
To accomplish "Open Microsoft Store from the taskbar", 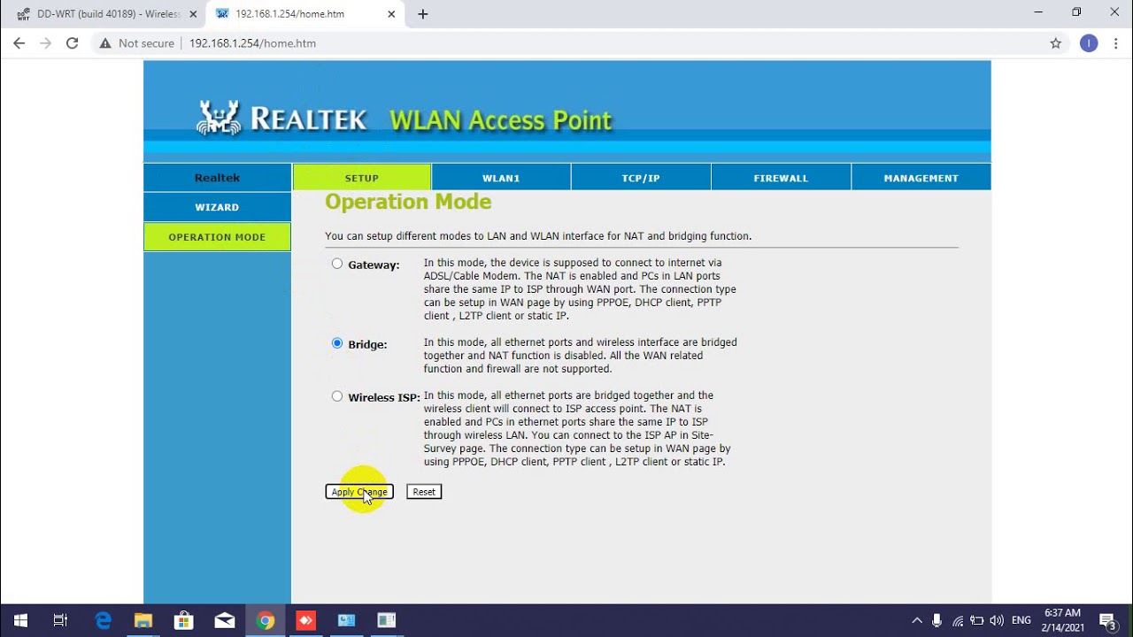I will [x=184, y=620].
